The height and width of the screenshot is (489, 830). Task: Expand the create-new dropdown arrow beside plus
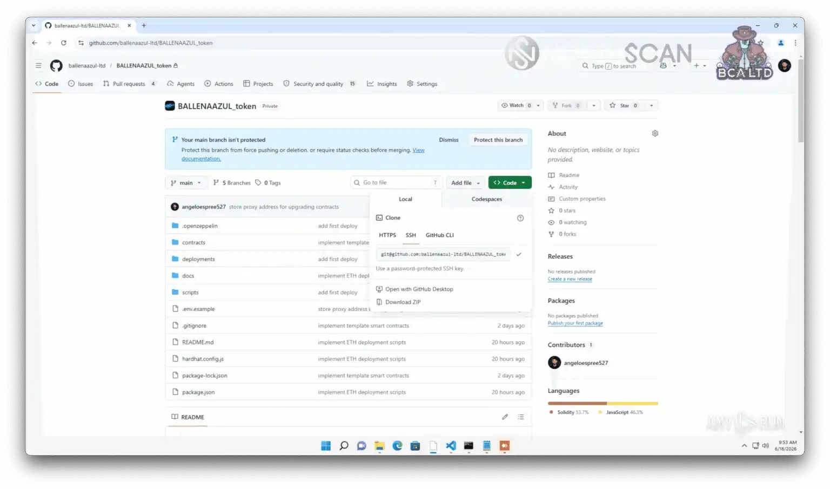click(x=705, y=66)
